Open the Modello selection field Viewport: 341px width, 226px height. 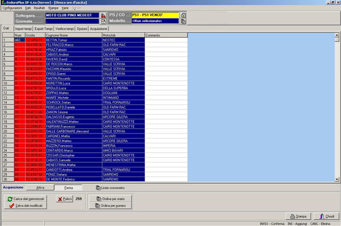point(155,21)
